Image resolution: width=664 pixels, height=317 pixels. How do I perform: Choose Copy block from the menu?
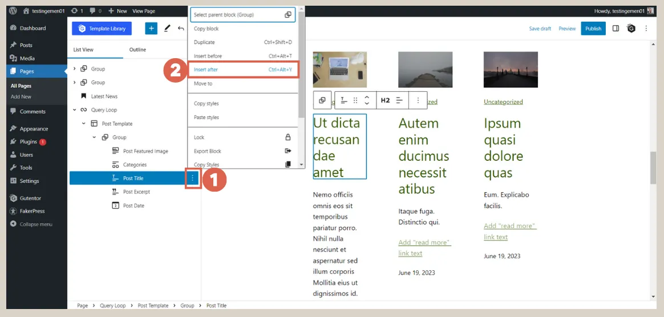click(242, 29)
